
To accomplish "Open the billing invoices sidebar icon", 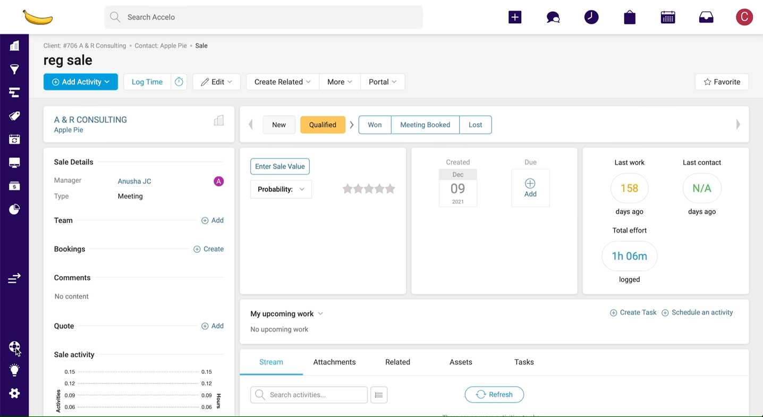I will 14,186.
